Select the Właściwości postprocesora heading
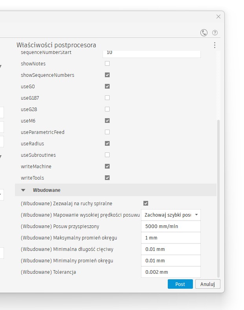The image size is (244, 310). click(x=56, y=45)
